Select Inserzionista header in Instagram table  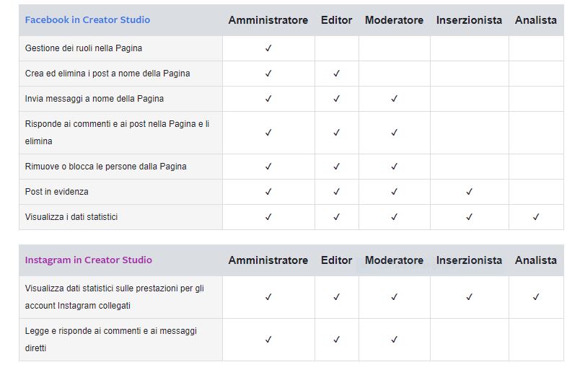pos(469,260)
